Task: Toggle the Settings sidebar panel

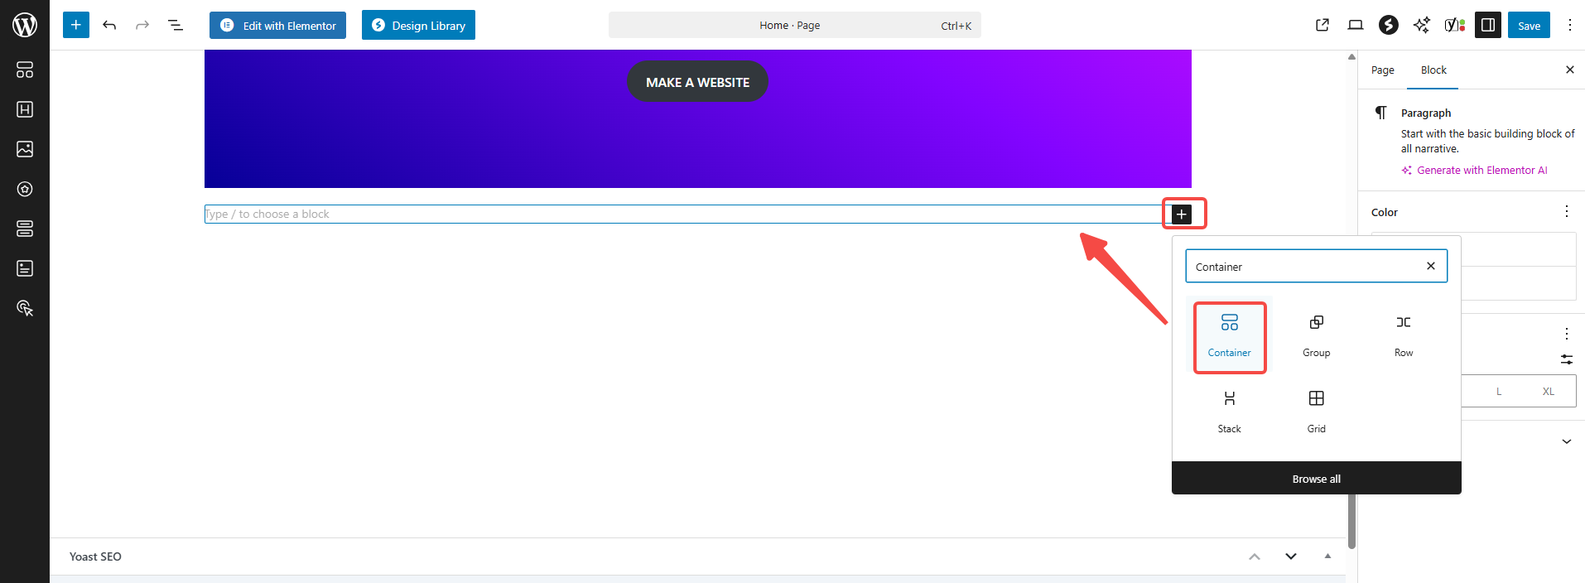Action: [x=1487, y=25]
